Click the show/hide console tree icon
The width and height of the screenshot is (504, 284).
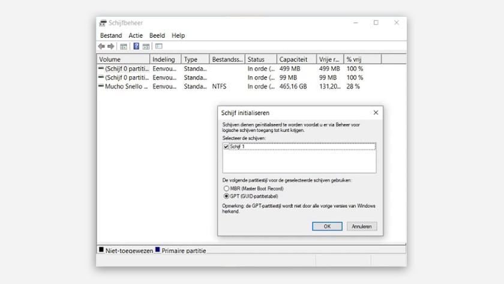pyautogui.click(x=124, y=46)
